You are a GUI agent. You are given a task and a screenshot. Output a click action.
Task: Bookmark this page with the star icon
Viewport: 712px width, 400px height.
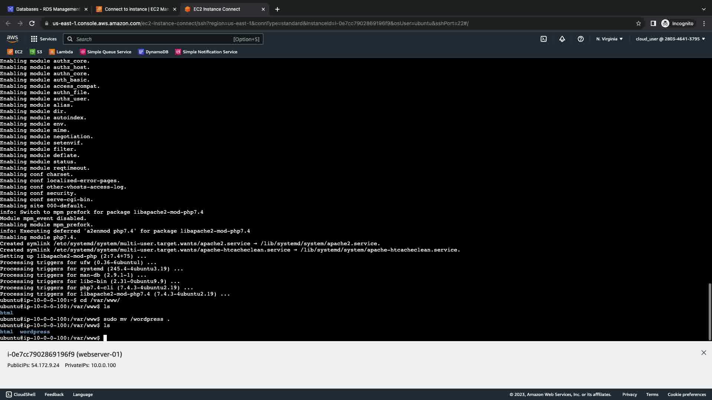coord(638,23)
